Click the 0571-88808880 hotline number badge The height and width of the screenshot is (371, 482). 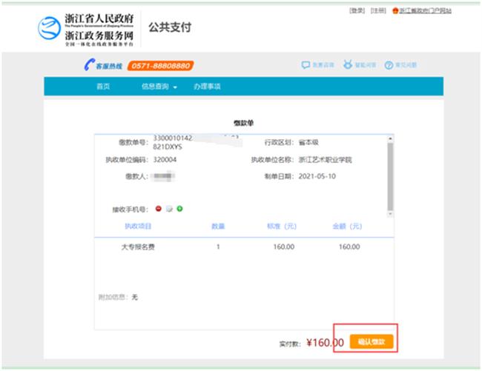point(161,66)
